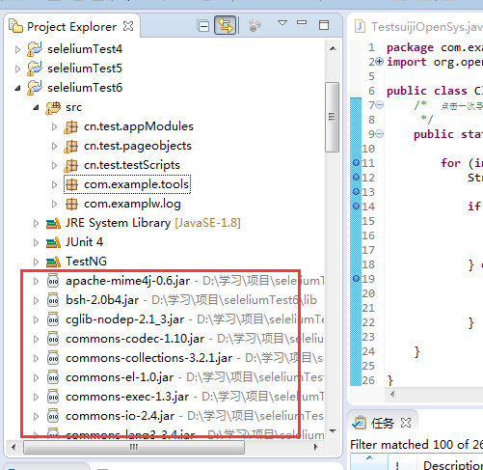483x470 pixels.
Task: Expand the com.example.tools package
Action: (54, 184)
